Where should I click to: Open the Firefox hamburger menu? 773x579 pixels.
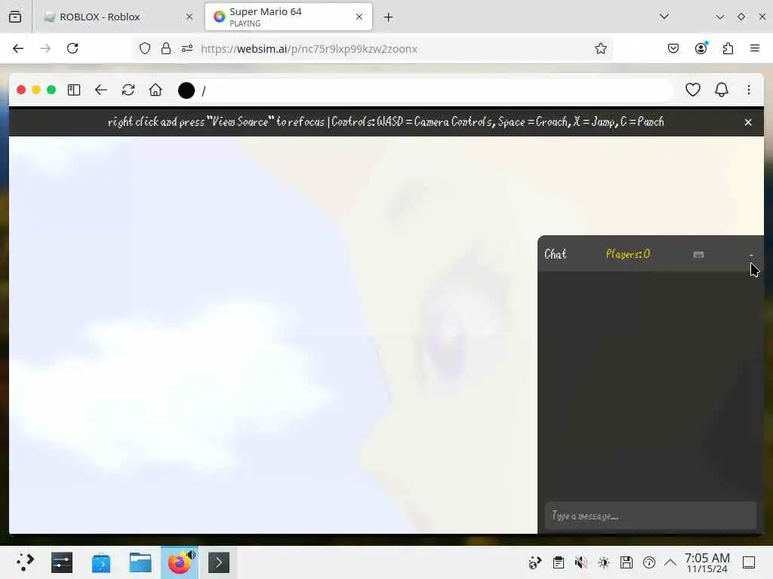755,48
